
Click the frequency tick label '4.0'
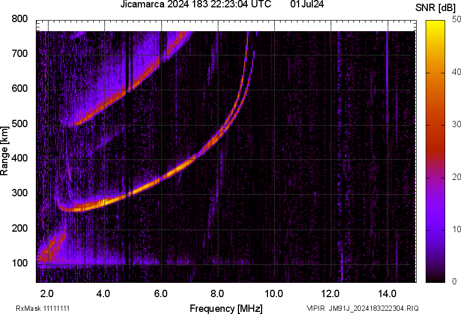coord(103,293)
